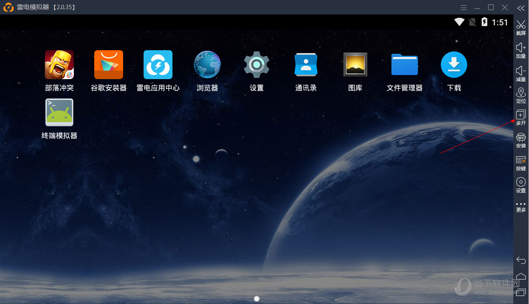The height and width of the screenshot is (304, 529).
Task: Open Android 设置 gear app
Action: [x=257, y=65]
